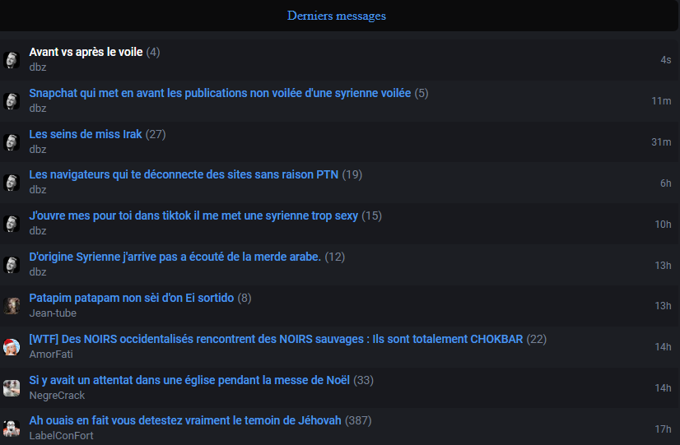Image resolution: width=680 pixels, height=445 pixels.
Task: Select LabelConFort's avatar picture
Action: pyautogui.click(x=12, y=429)
